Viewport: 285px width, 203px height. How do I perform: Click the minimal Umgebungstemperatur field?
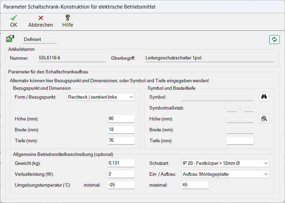[x=121, y=185]
